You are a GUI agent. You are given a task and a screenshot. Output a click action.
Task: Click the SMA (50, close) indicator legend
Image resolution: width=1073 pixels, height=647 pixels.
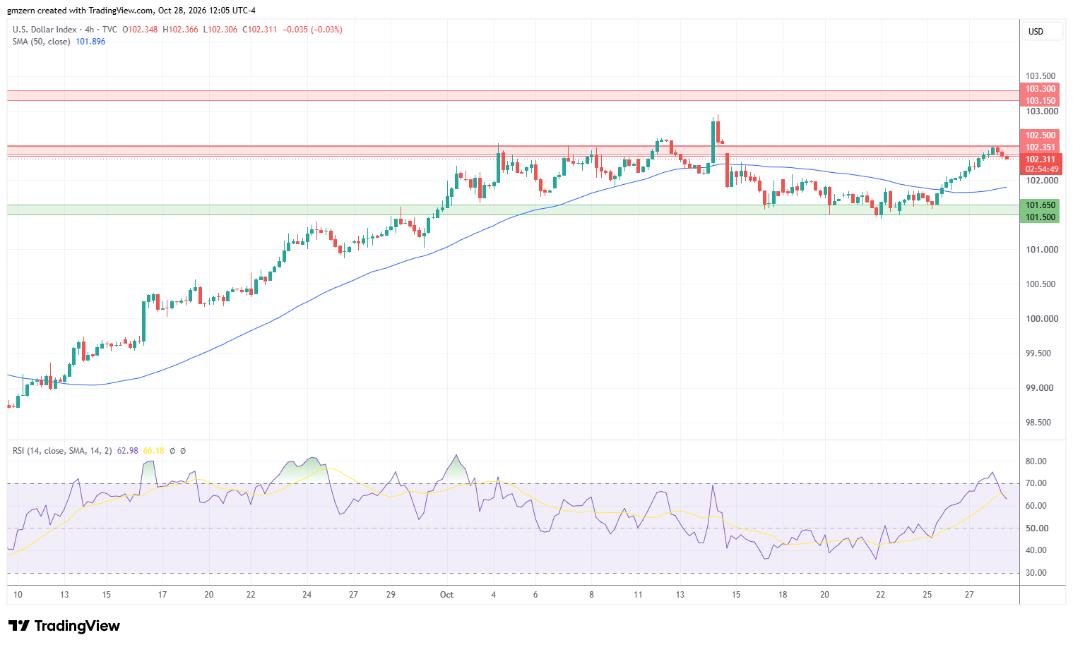42,42
